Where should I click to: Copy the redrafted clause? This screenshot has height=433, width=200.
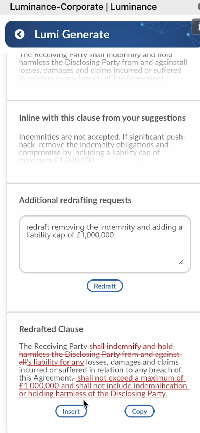pyautogui.click(x=139, y=411)
